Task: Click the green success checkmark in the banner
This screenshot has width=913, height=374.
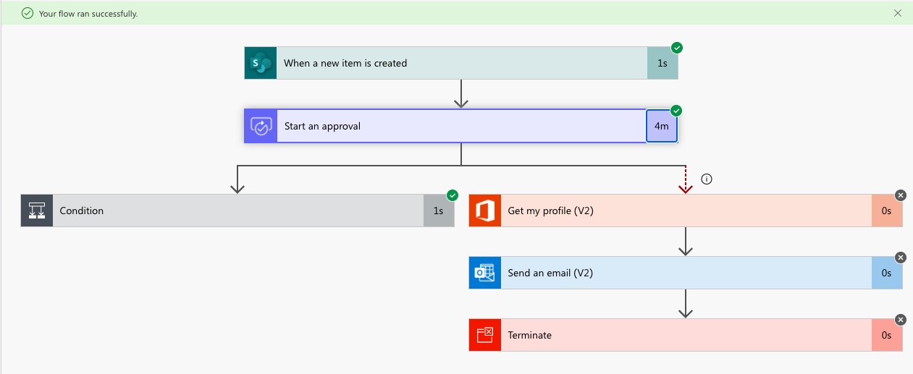Action: point(28,13)
